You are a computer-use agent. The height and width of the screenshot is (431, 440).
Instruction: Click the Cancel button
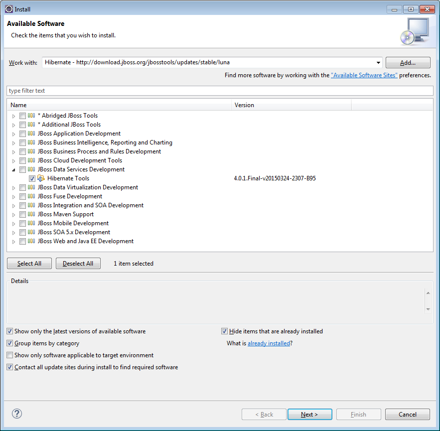[x=408, y=415]
